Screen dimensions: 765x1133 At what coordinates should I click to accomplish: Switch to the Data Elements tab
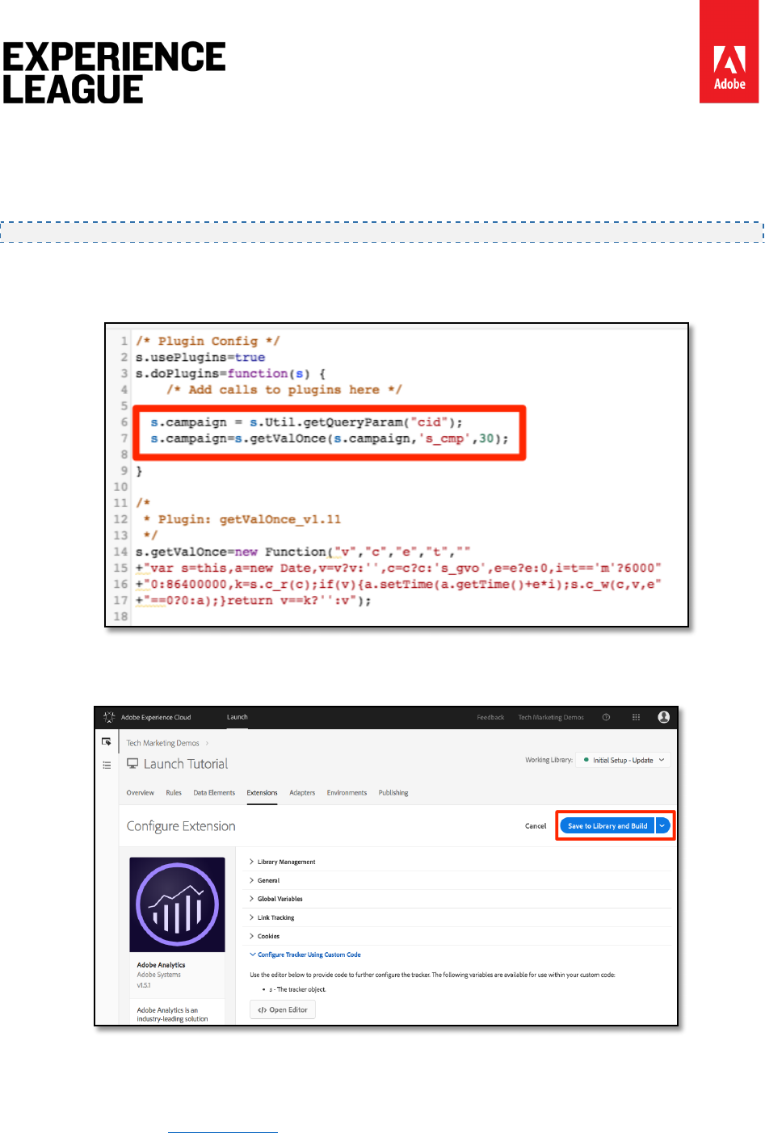(214, 793)
